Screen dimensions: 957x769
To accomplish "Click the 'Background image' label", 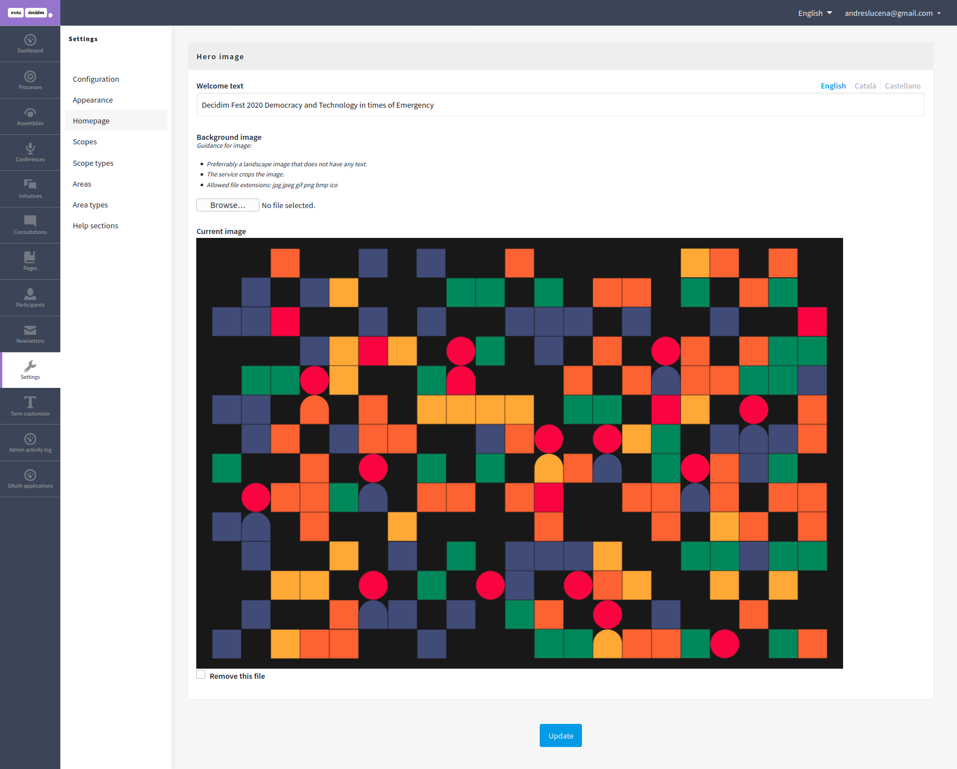I will pos(229,137).
